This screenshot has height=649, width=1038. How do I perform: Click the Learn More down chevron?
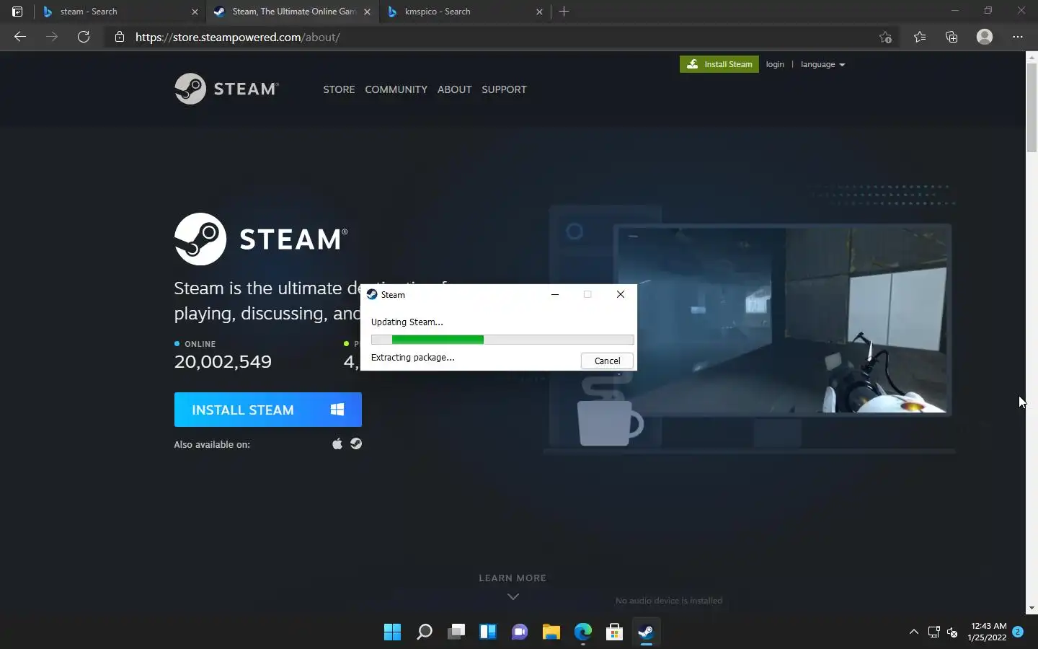click(513, 596)
